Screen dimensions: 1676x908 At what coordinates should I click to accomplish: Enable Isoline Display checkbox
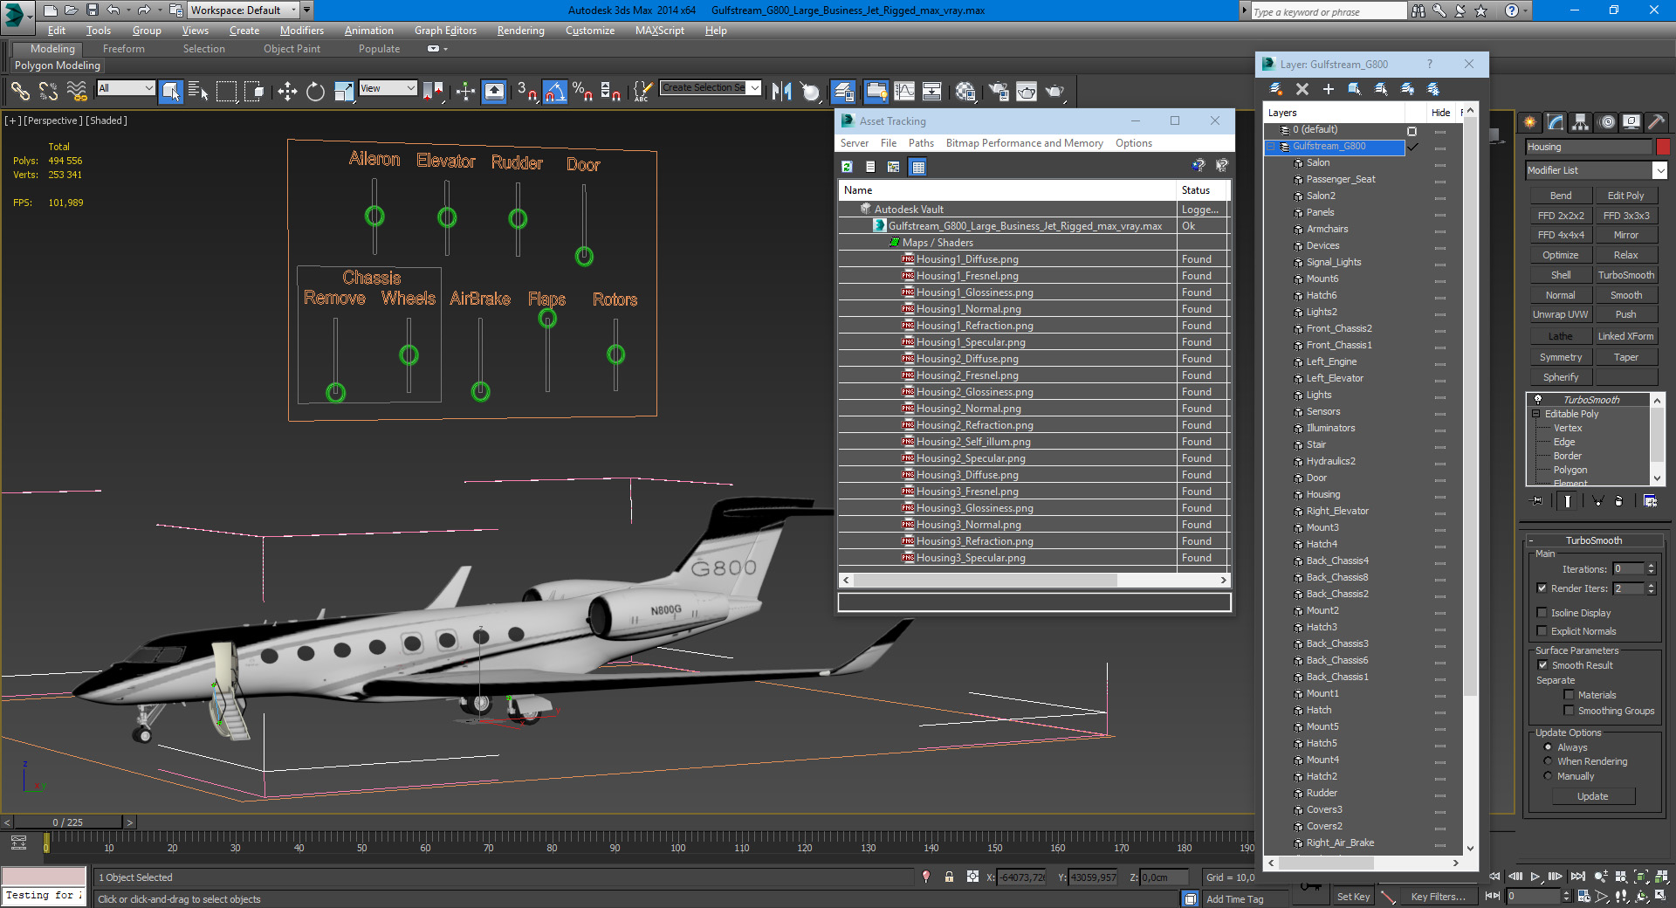(1542, 613)
